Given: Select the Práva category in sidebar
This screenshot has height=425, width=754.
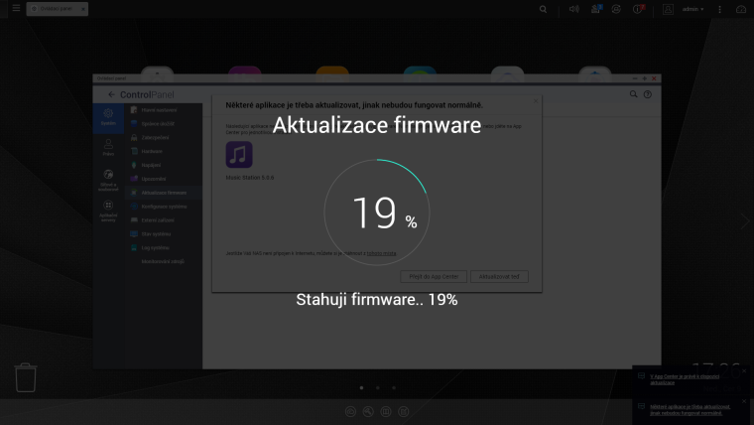Looking at the screenshot, I should coord(108,147).
